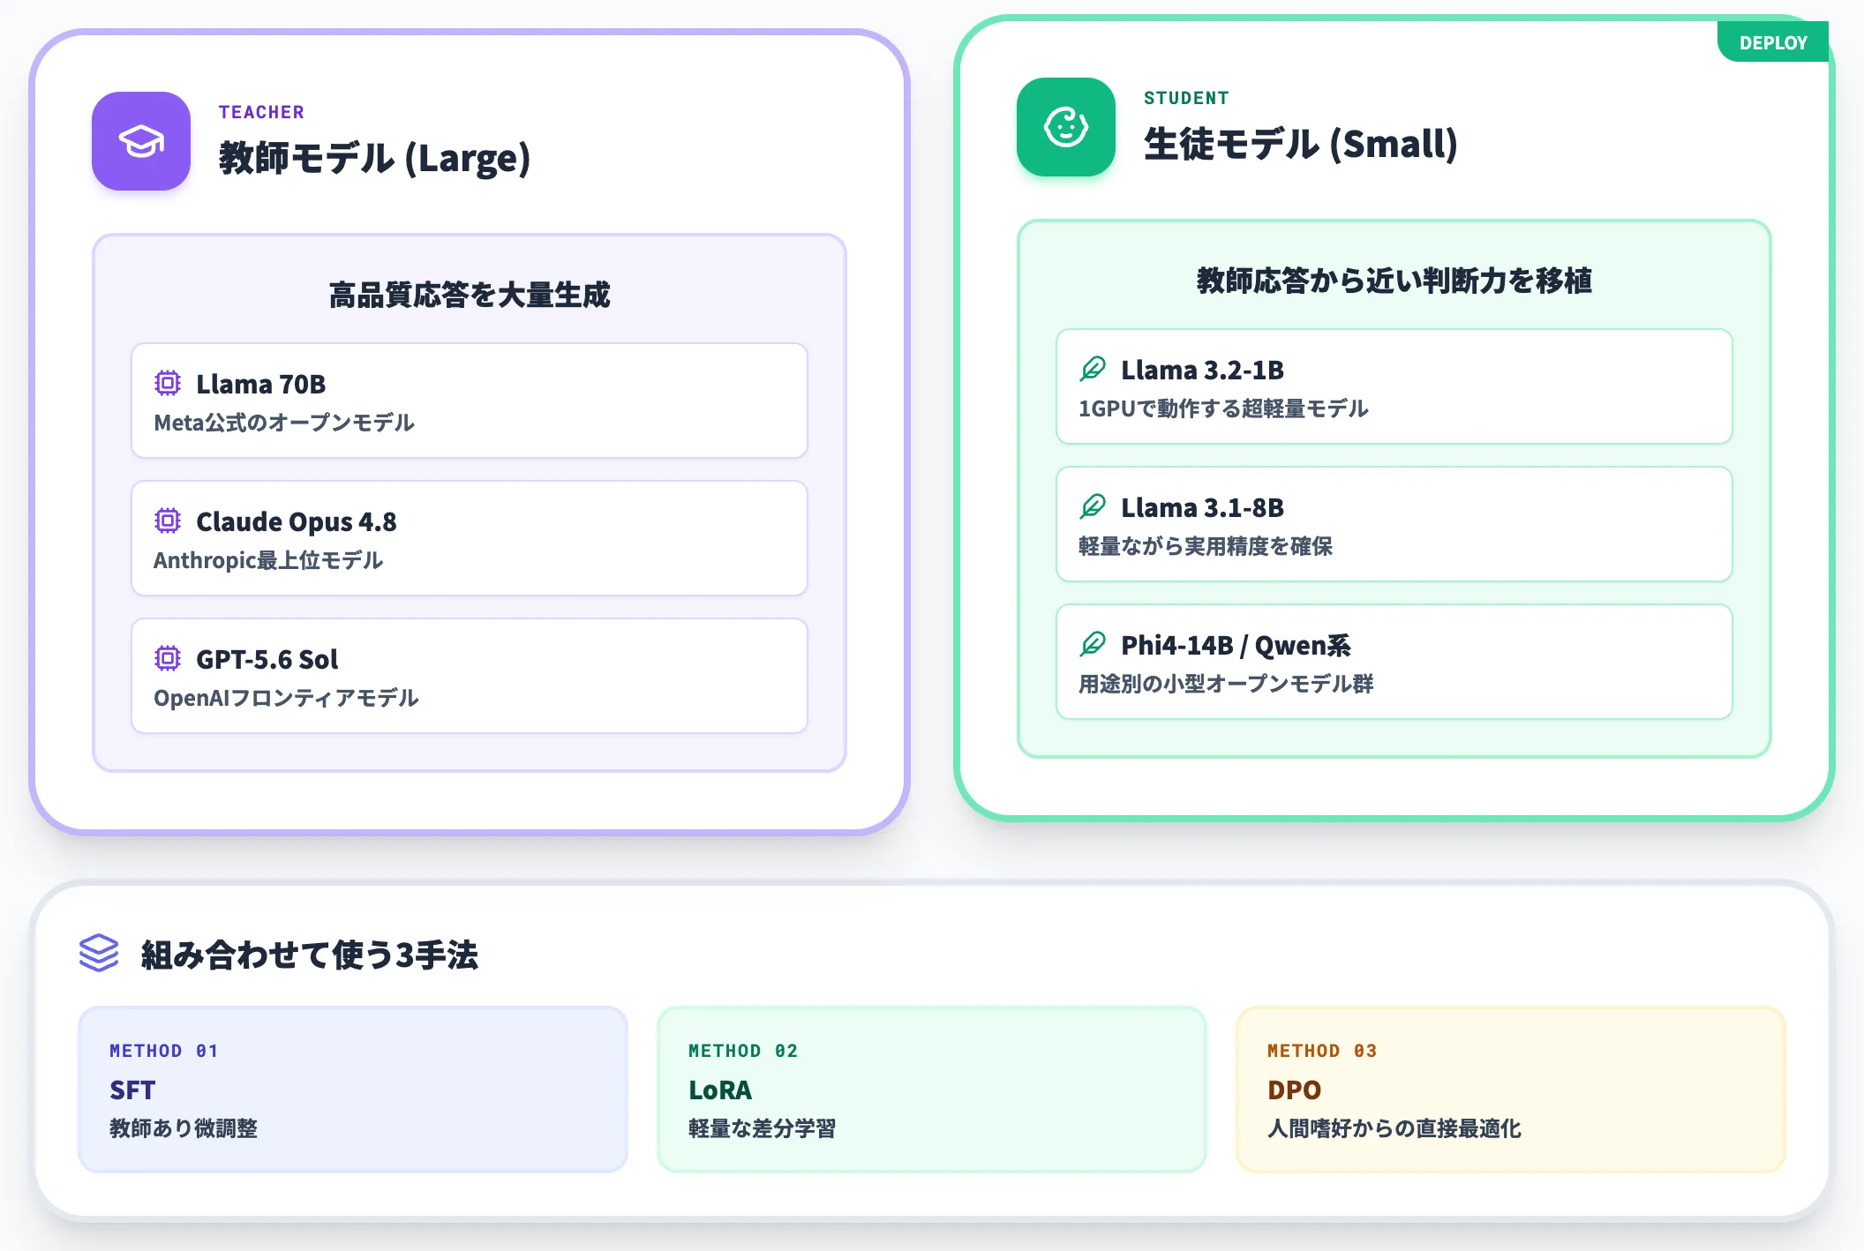This screenshot has width=1864, height=1251.
Task: Click the green DEPLOY badge
Action: coord(1773,42)
